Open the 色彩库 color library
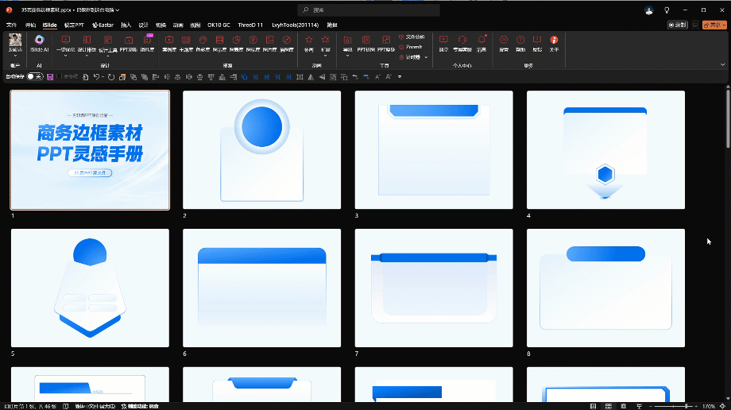 (x=203, y=44)
